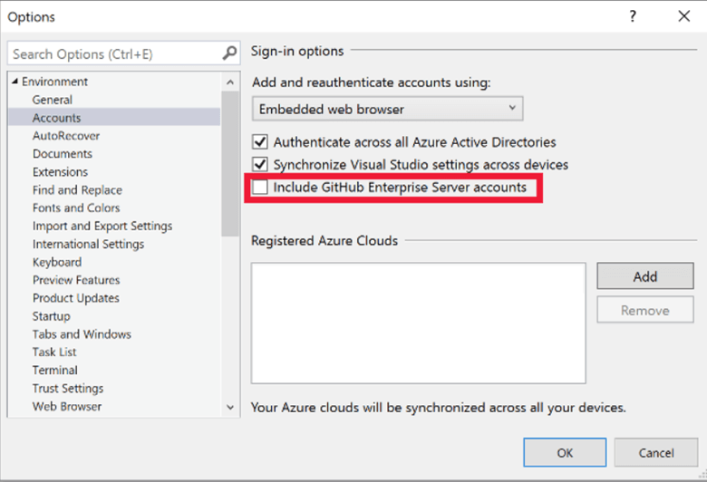Image resolution: width=707 pixels, height=482 pixels.
Task: Uncheck Authenticate across all Azure Active Directories
Action: click(x=261, y=142)
